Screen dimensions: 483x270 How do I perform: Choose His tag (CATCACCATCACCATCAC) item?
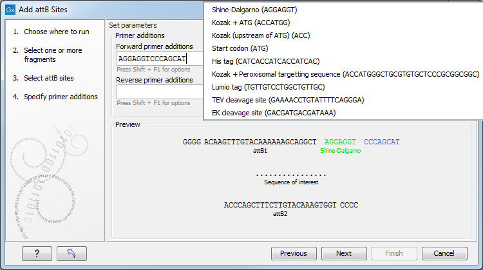coord(265,61)
